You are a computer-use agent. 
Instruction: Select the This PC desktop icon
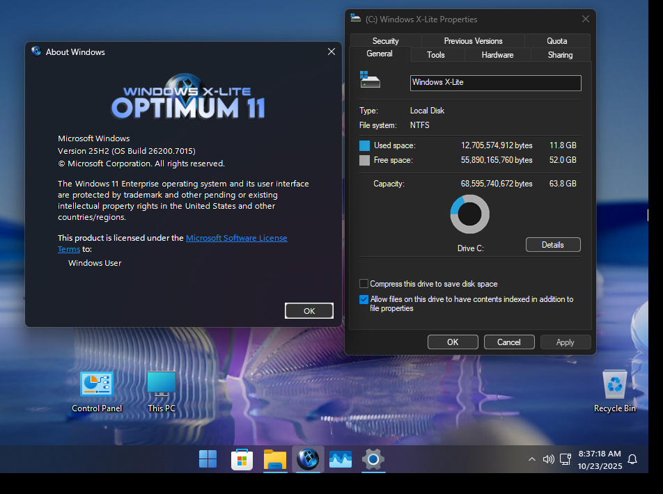pos(162,392)
